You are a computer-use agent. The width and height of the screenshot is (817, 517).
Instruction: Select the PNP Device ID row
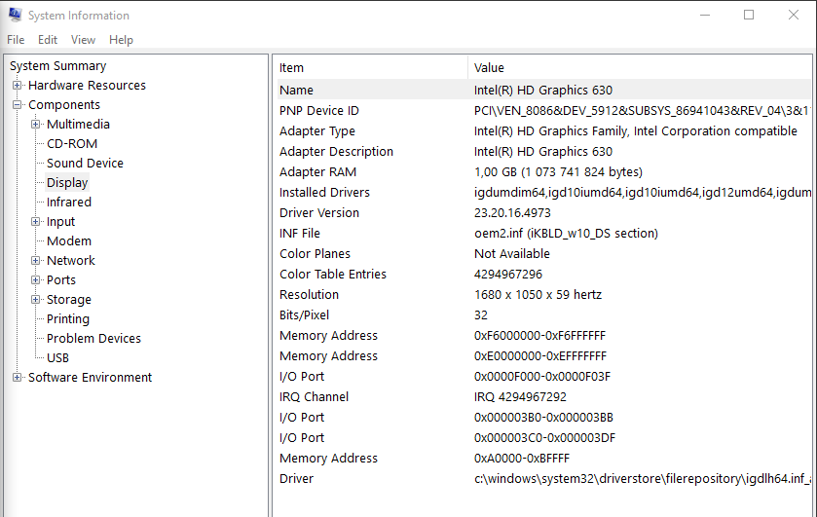coord(542,110)
